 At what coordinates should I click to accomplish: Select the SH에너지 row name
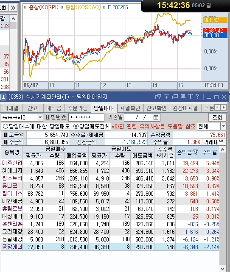12,170
